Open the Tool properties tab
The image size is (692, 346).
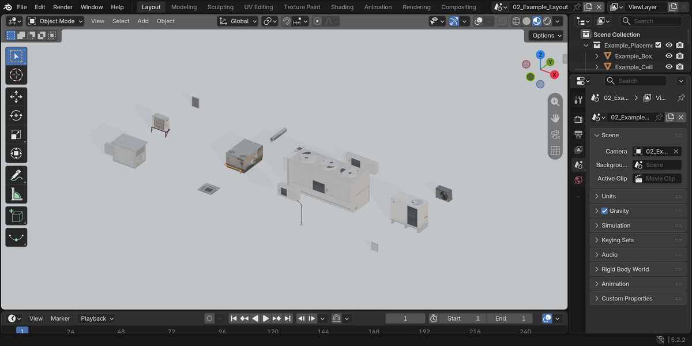578,100
